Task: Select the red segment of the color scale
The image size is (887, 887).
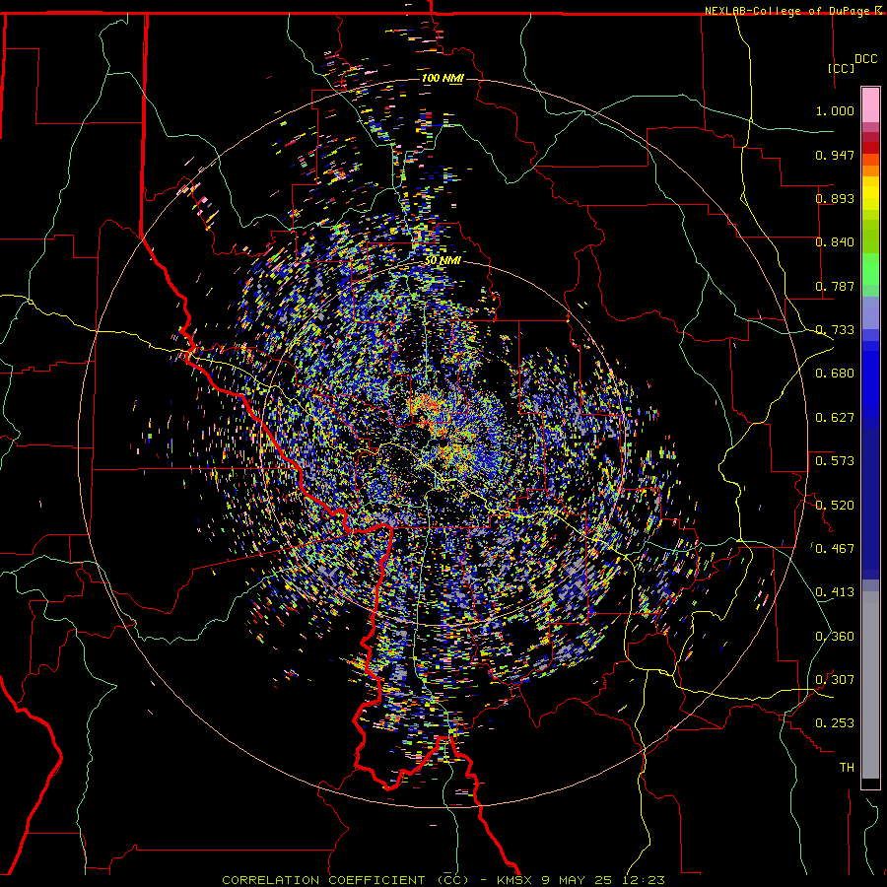Action: 870,148
